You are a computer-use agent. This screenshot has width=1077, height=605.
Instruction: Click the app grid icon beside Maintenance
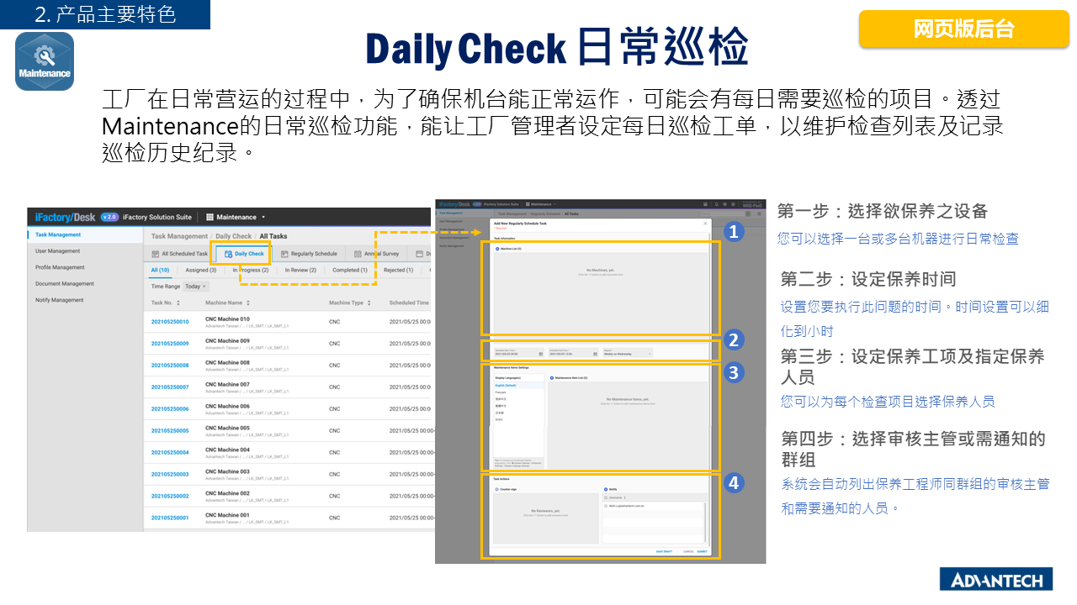pos(210,217)
